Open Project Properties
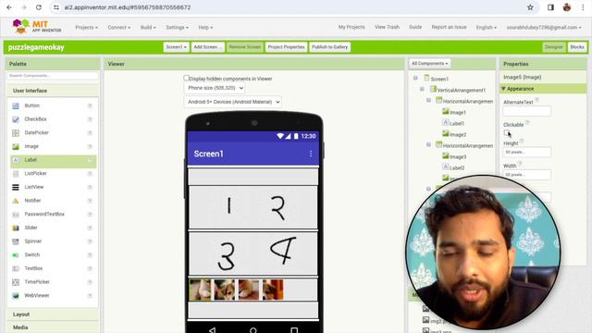Viewport: 592px width, 333px height. click(286, 47)
